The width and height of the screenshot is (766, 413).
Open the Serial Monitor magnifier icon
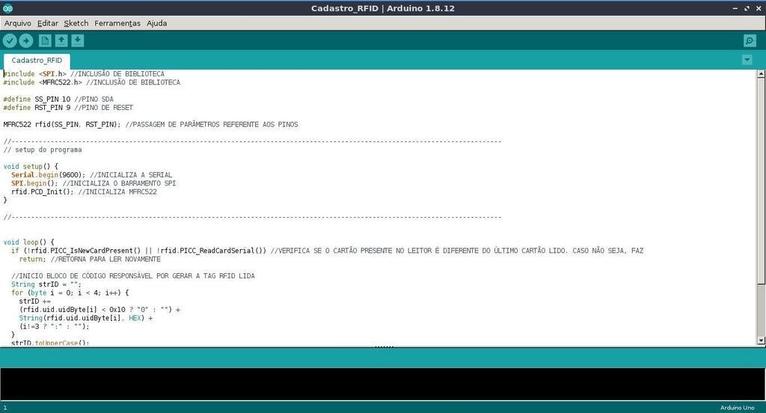[x=750, y=40]
